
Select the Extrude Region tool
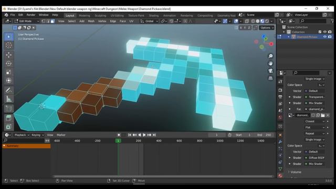pyautogui.click(x=9, y=118)
